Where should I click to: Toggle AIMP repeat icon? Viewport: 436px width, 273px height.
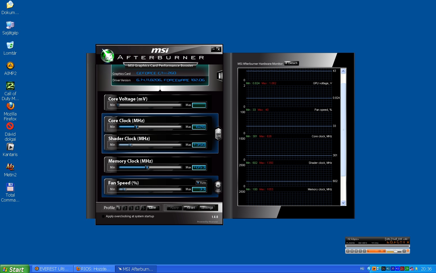coord(391,242)
